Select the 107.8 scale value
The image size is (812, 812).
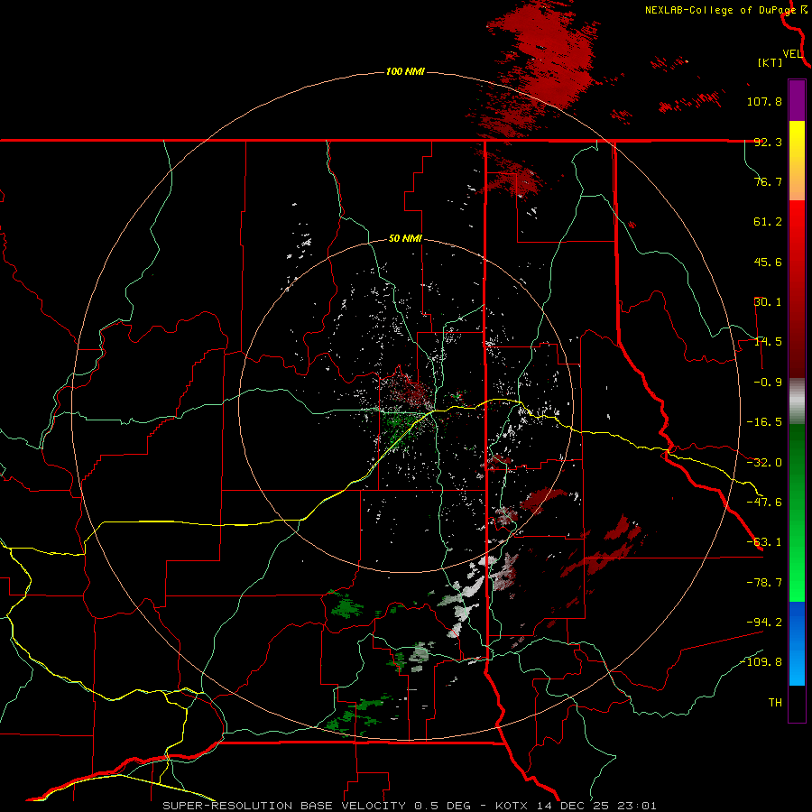point(764,101)
